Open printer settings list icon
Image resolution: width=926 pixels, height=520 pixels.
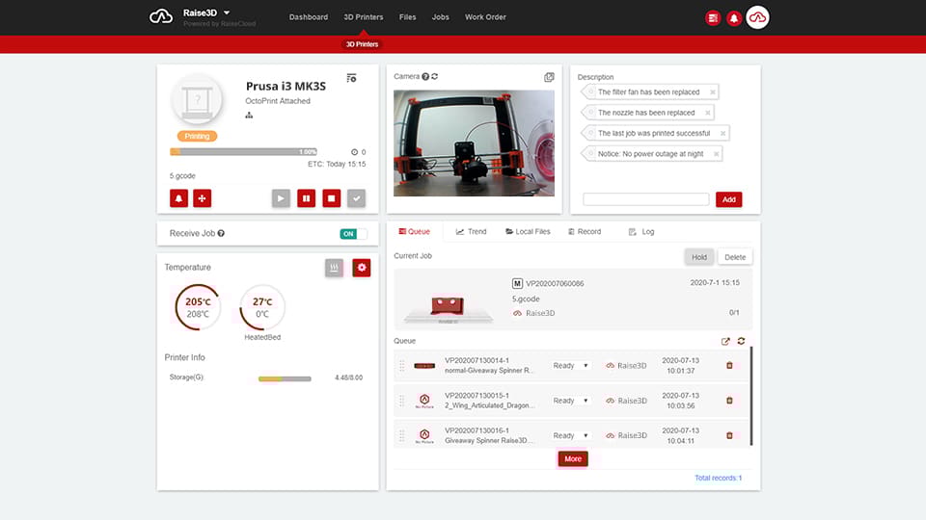click(x=351, y=78)
